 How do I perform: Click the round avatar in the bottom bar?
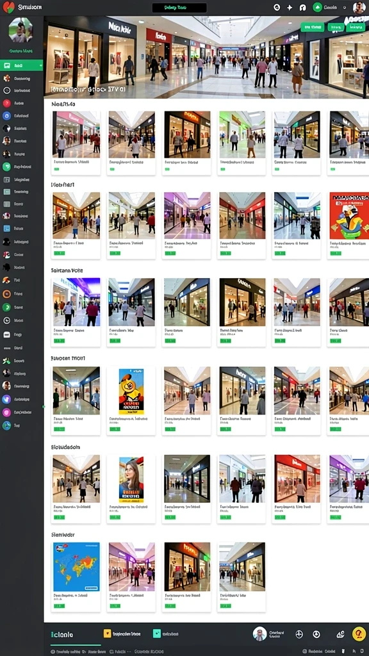[x=260, y=634]
